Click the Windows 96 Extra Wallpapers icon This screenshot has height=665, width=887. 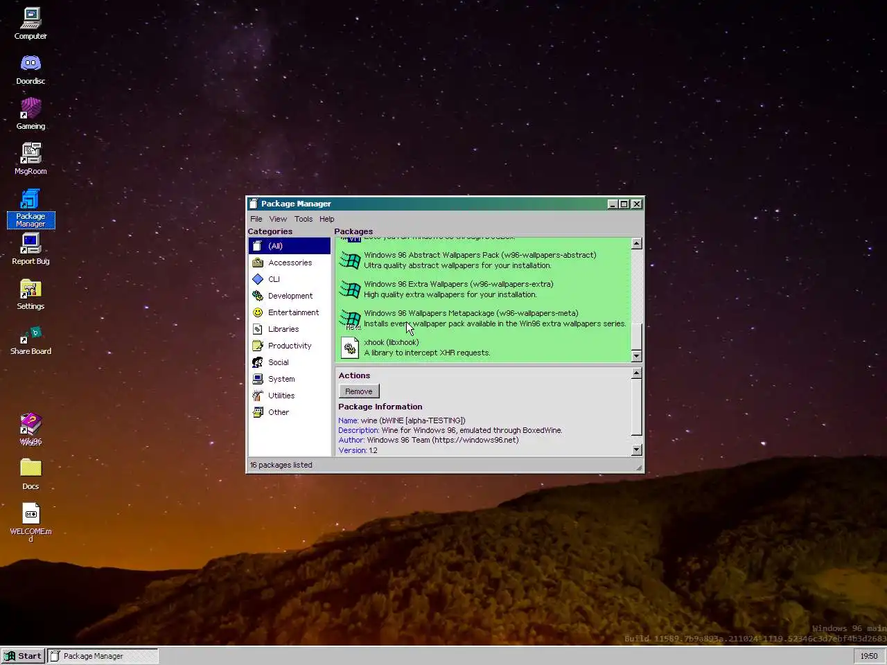(x=350, y=289)
